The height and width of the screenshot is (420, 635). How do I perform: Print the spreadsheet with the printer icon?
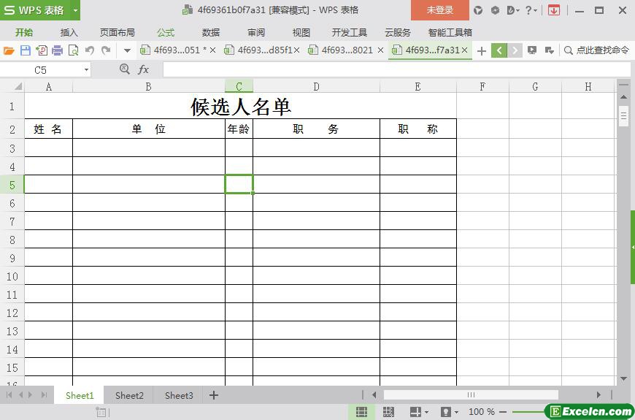click(58, 50)
